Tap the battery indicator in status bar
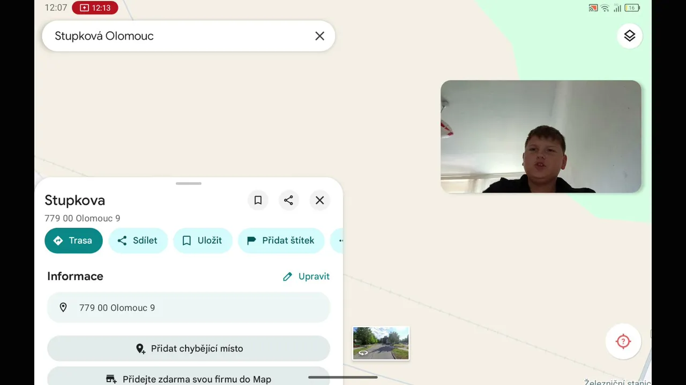Viewport: 686px width, 385px height. [x=632, y=8]
